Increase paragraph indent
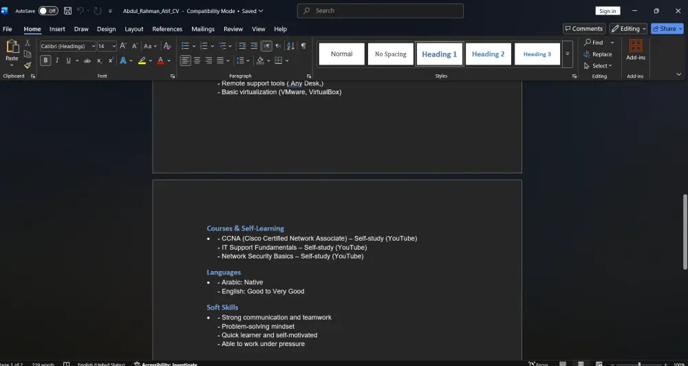The image size is (688, 366). [254, 46]
